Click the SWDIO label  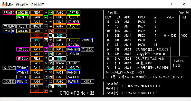tap(23, 77)
